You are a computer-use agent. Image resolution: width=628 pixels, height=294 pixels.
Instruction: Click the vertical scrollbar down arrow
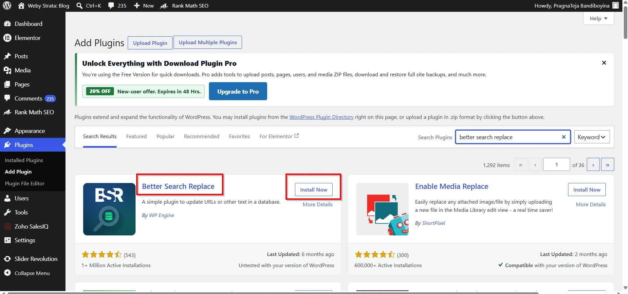[625, 287]
